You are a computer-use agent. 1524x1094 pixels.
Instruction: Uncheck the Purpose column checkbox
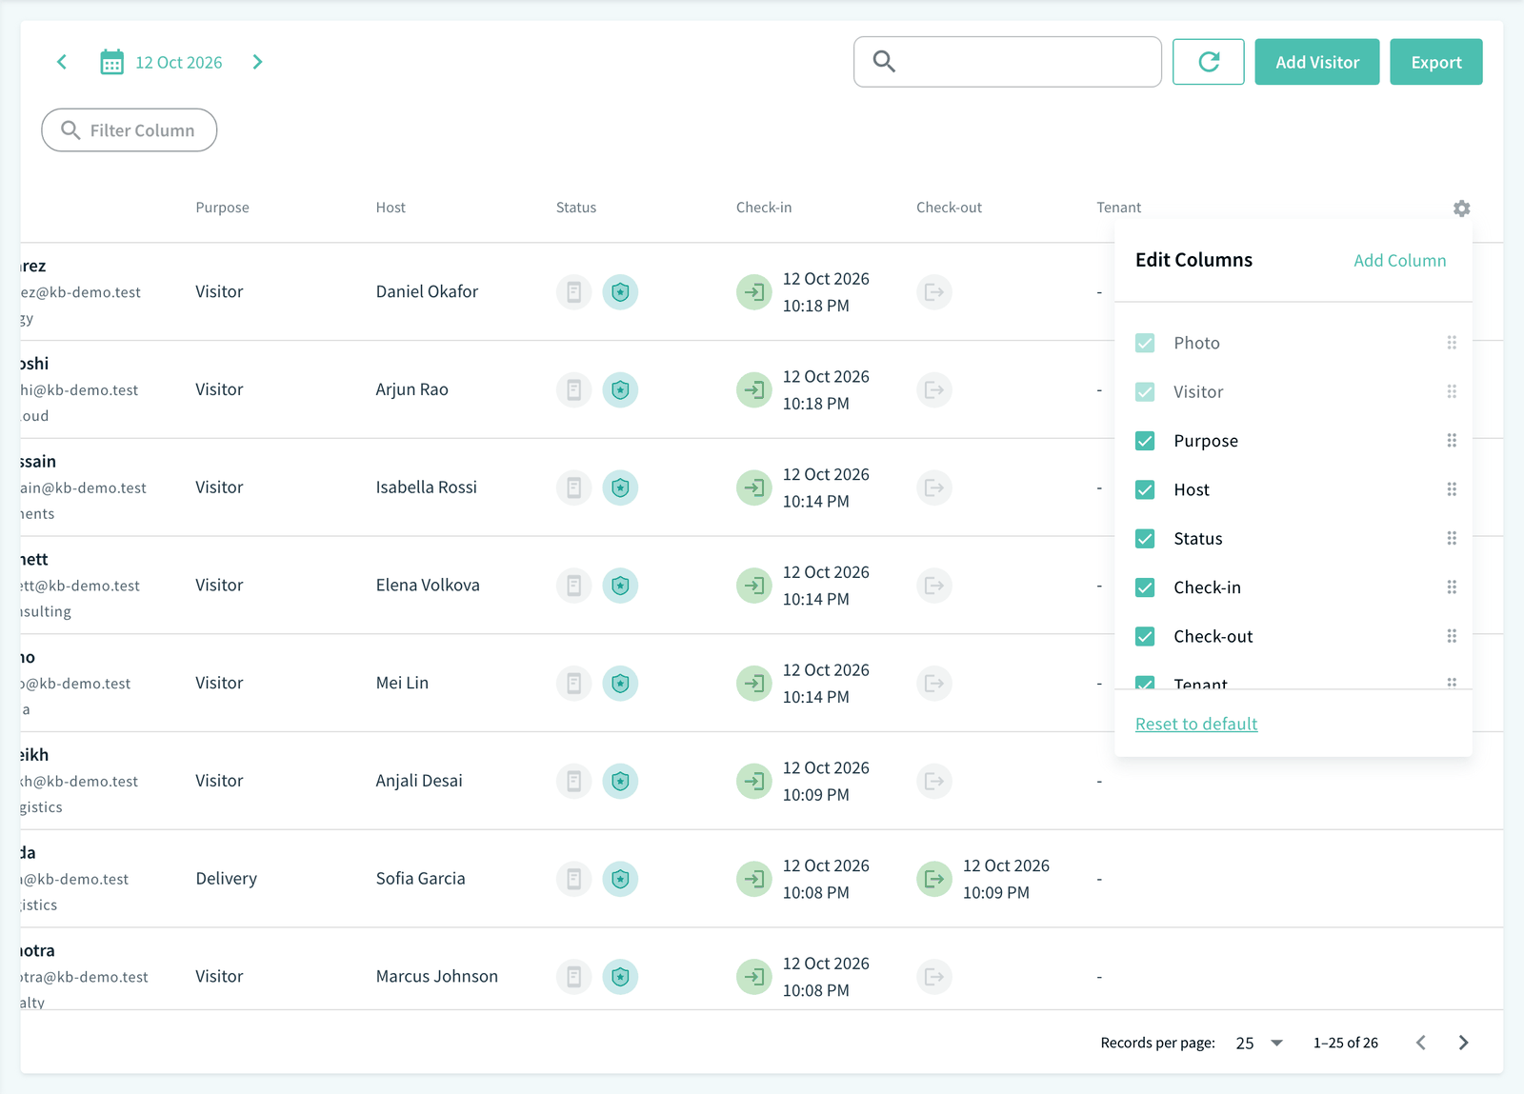coord(1145,441)
